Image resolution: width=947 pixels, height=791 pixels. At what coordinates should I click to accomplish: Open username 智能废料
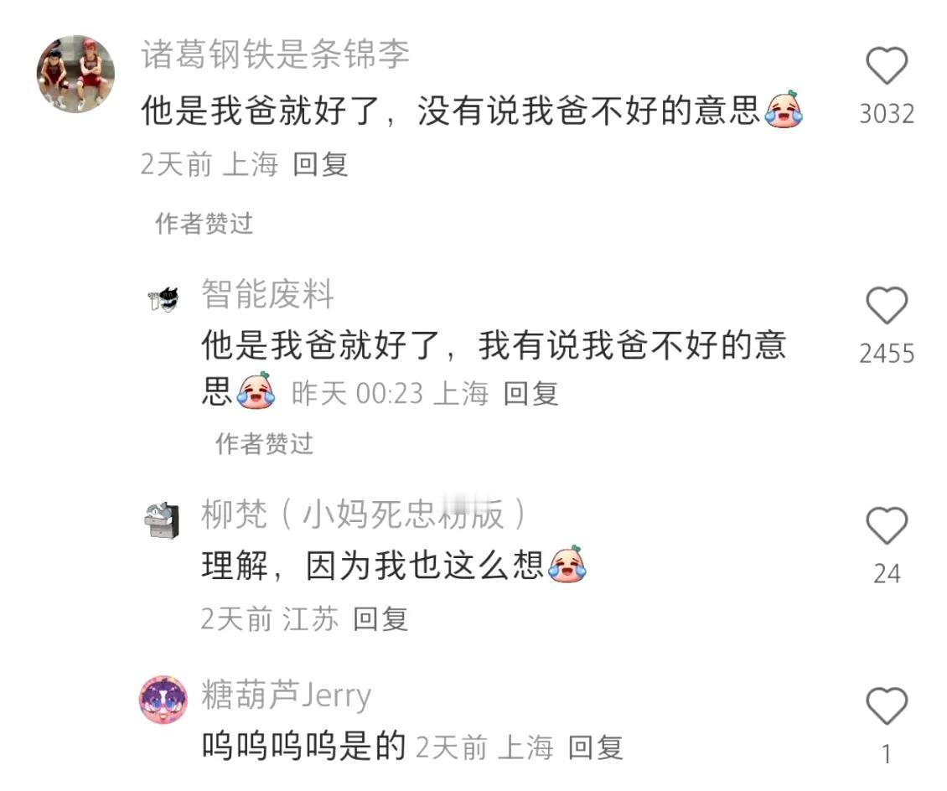pos(267,294)
